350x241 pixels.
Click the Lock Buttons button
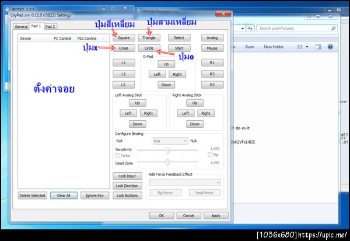[127, 195]
